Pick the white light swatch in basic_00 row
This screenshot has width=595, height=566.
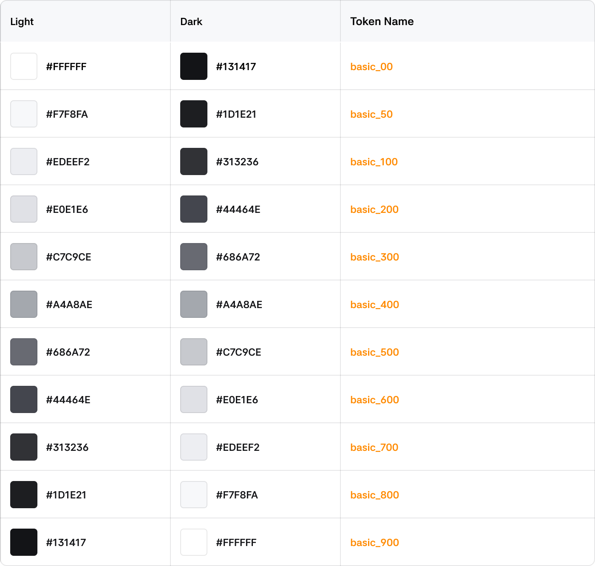point(24,66)
